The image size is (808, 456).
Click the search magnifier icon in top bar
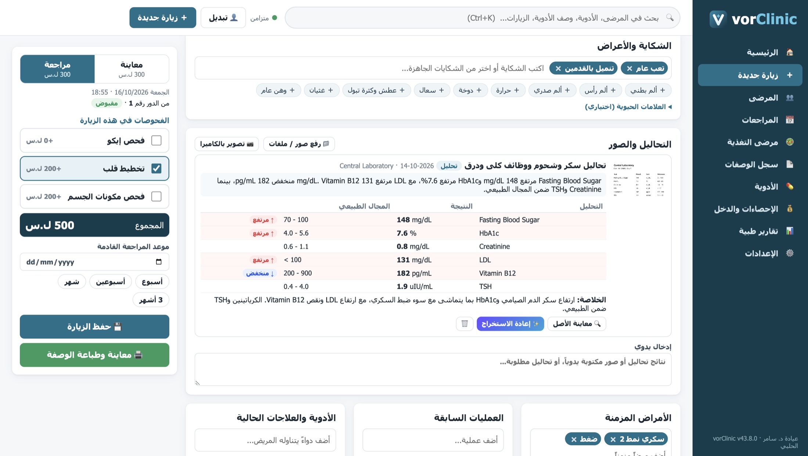(670, 18)
